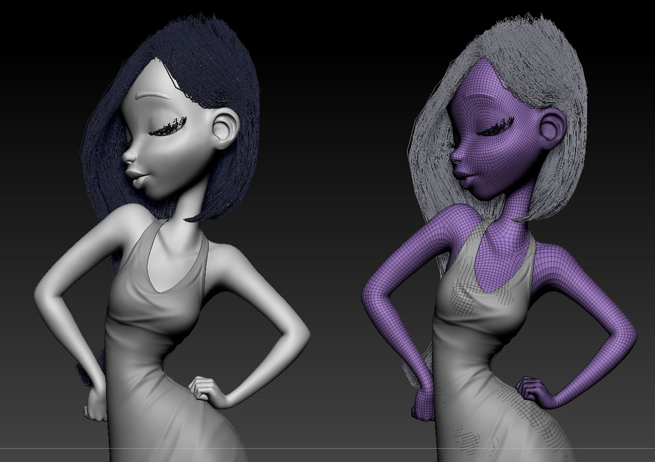Viewport: 655px width, 462px height.
Task: Click the gray shaded model's ear
Action: (226, 129)
